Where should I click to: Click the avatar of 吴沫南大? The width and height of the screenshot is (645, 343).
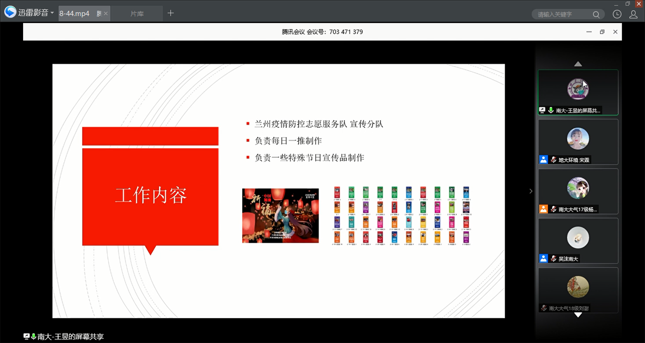point(578,238)
